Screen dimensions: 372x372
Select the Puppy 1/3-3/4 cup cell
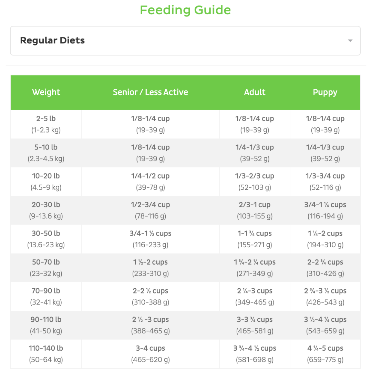[325, 182]
